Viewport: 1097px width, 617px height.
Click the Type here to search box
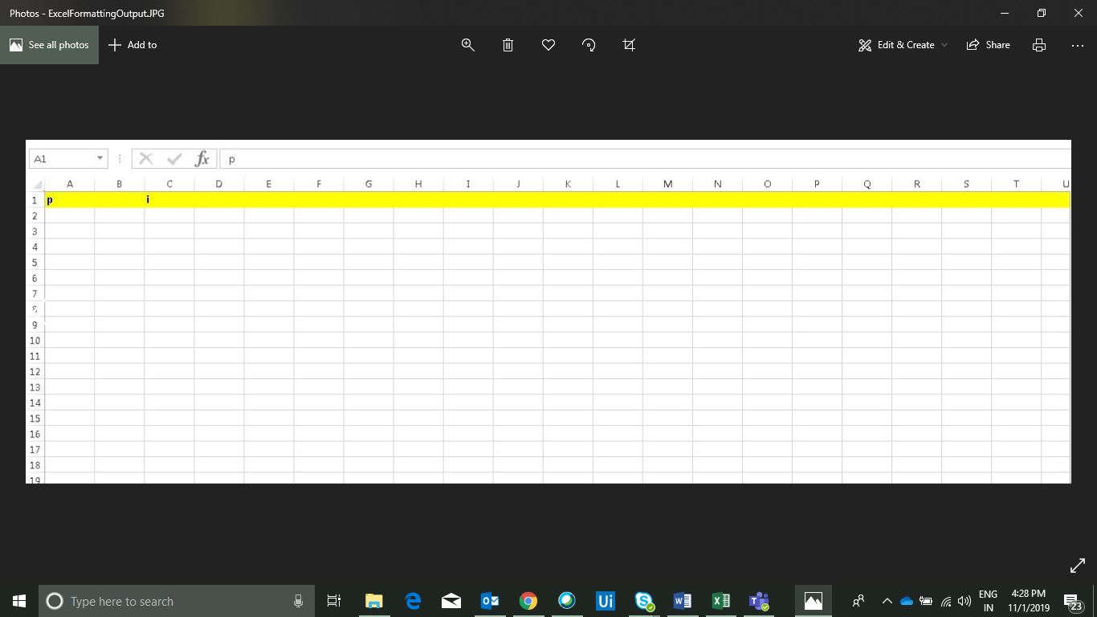point(175,601)
